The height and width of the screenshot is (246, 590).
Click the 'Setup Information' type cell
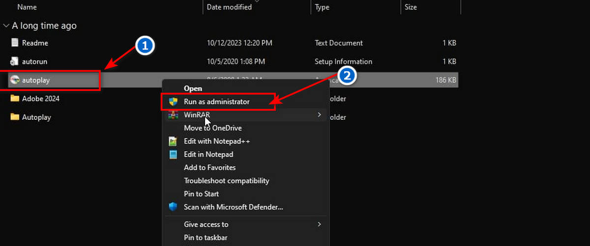343,61
